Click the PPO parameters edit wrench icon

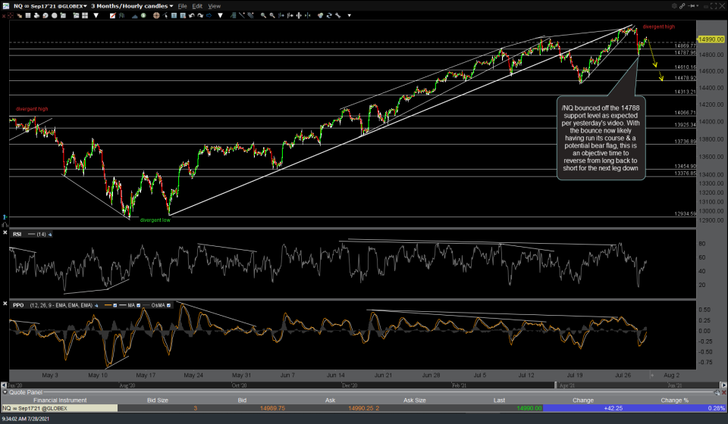pos(96,305)
